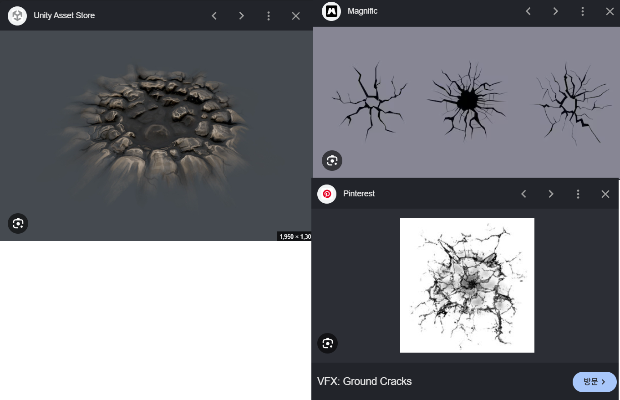620x400 pixels.
Task: Go to previous image in Unity Asset Store panel
Action: point(214,16)
